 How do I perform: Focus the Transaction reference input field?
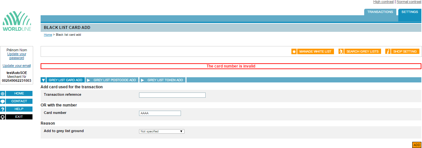tap(172, 95)
